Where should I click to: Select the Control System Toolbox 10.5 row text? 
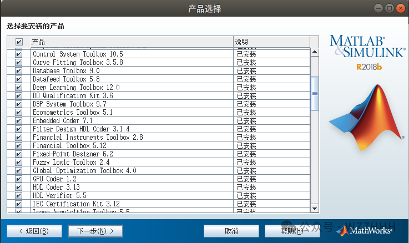click(78, 54)
